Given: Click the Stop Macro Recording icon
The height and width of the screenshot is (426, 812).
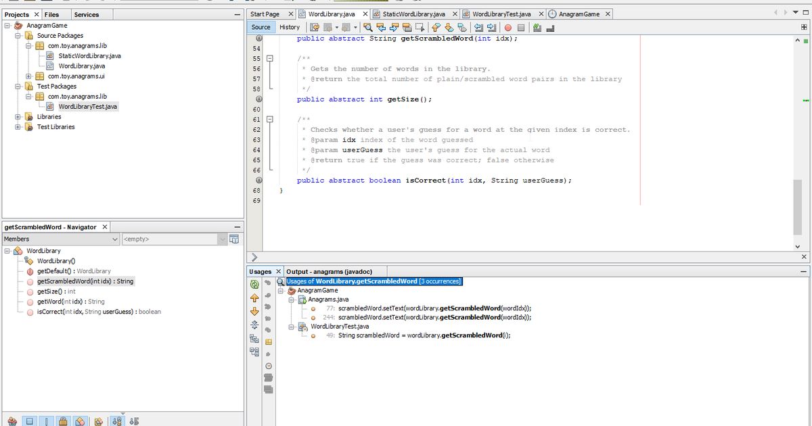Looking at the screenshot, I should [x=522, y=27].
